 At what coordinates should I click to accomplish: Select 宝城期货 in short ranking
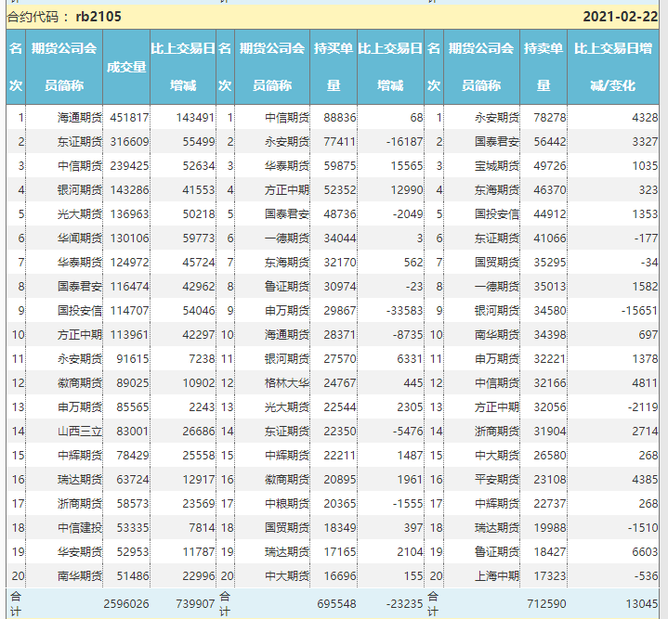(x=497, y=166)
